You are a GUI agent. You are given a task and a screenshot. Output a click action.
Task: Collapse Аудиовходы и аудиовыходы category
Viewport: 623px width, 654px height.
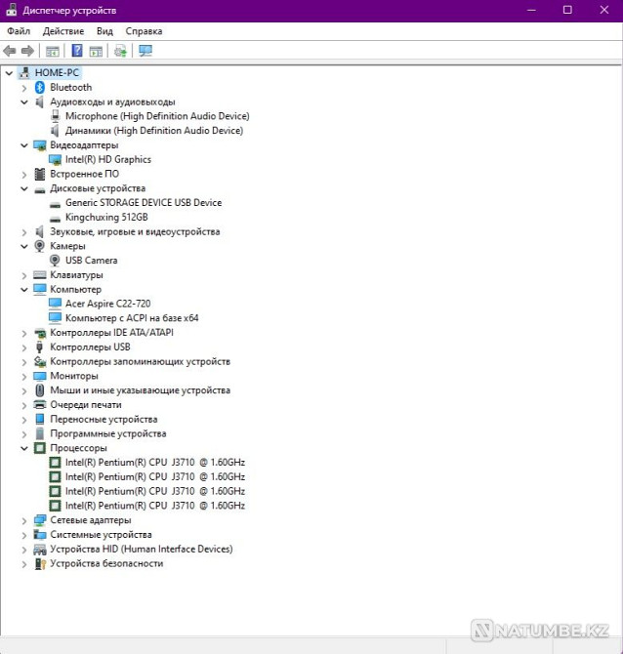click(x=24, y=102)
